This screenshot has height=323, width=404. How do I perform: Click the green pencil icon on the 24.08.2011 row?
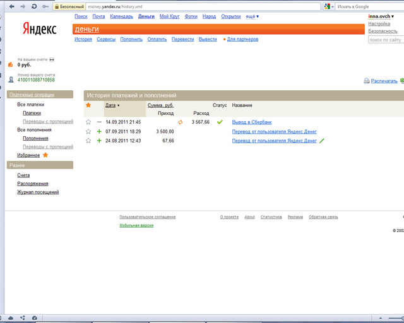321,141
